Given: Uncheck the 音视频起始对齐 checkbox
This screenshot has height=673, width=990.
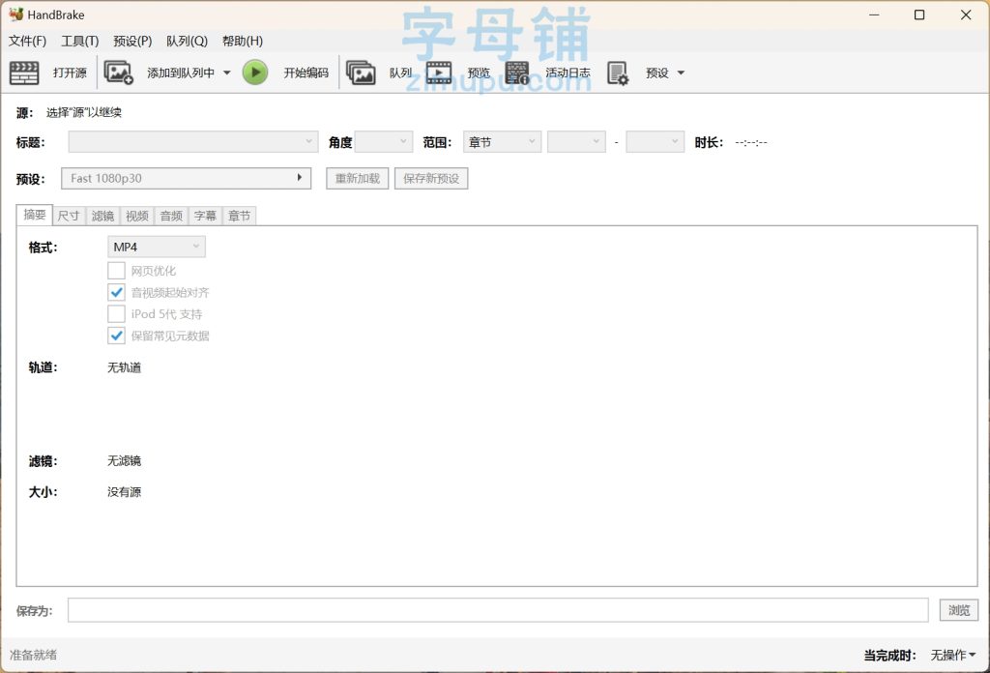Looking at the screenshot, I should (116, 292).
